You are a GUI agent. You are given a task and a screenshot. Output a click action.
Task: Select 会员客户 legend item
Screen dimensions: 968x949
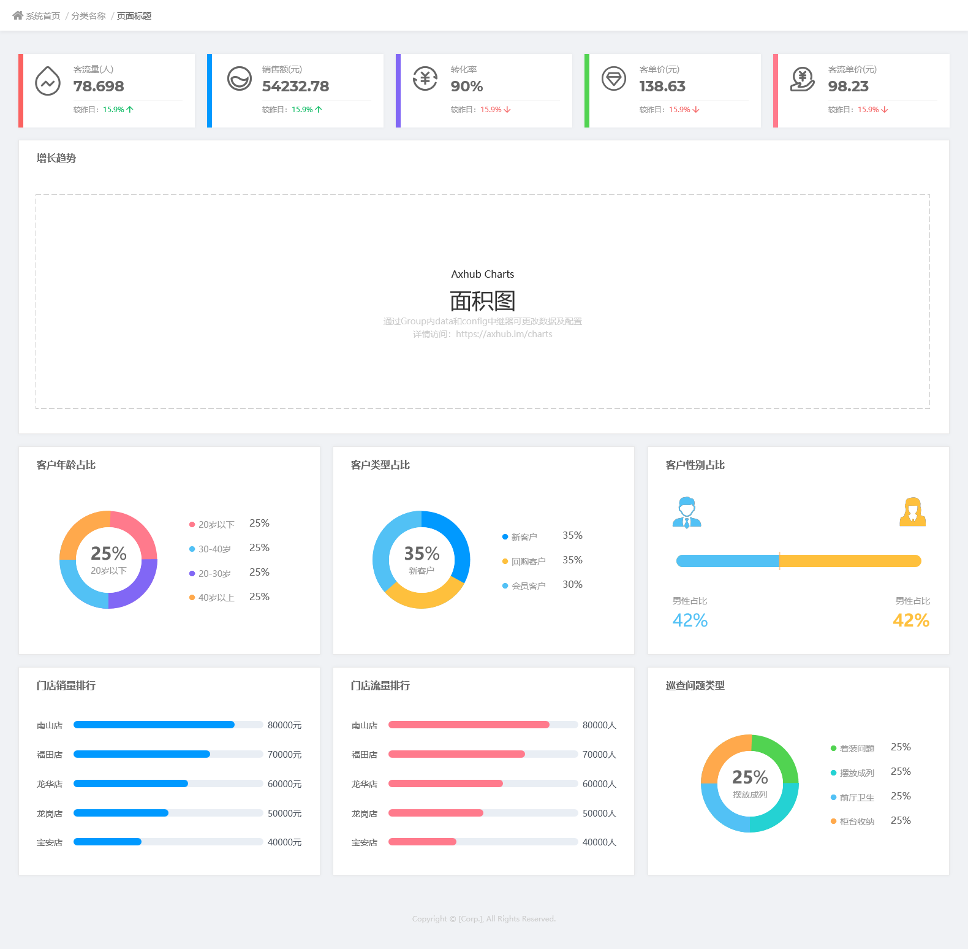(x=524, y=586)
